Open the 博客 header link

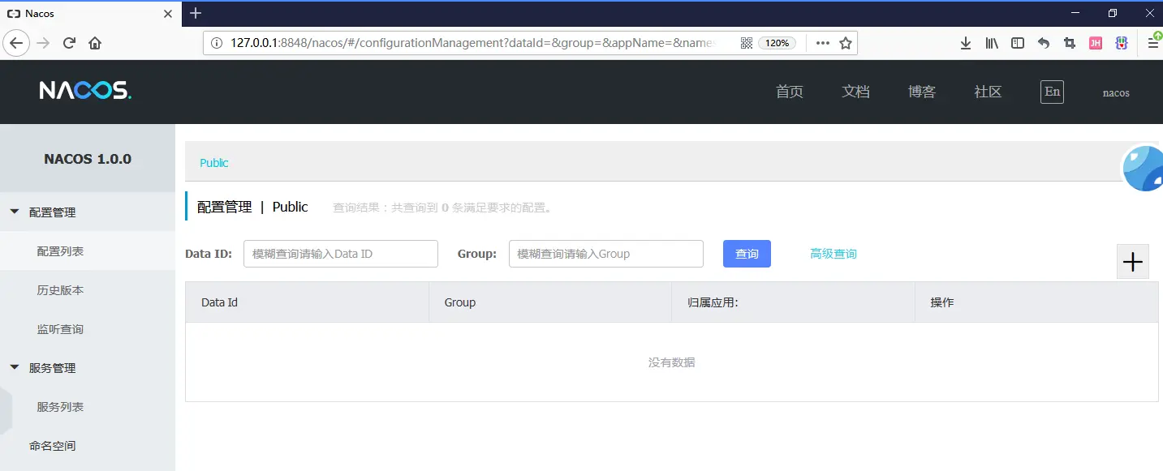tap(922, 92)
